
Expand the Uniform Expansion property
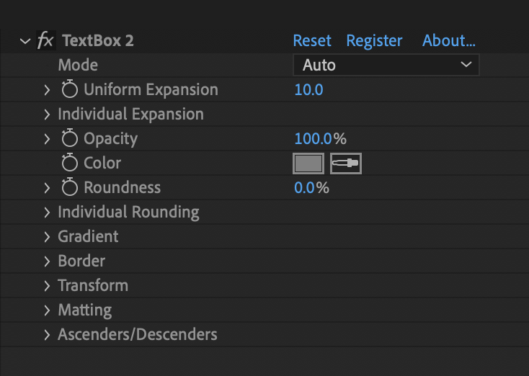click(x=47, y=90)
